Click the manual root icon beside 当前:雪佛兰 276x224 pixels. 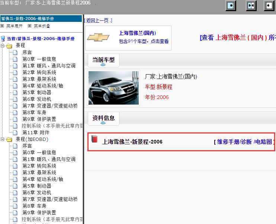(x=3, y=39)
